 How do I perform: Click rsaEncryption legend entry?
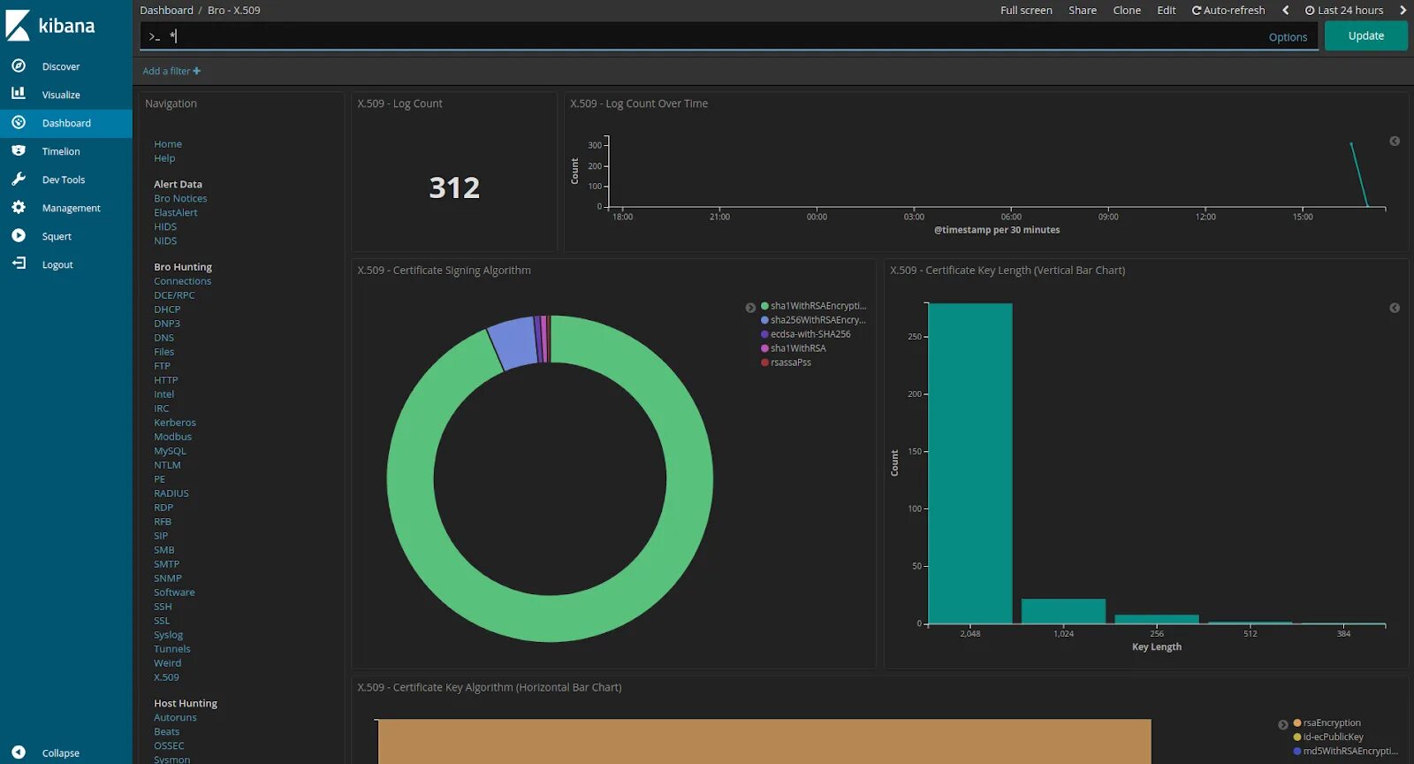coord(1327,722)
